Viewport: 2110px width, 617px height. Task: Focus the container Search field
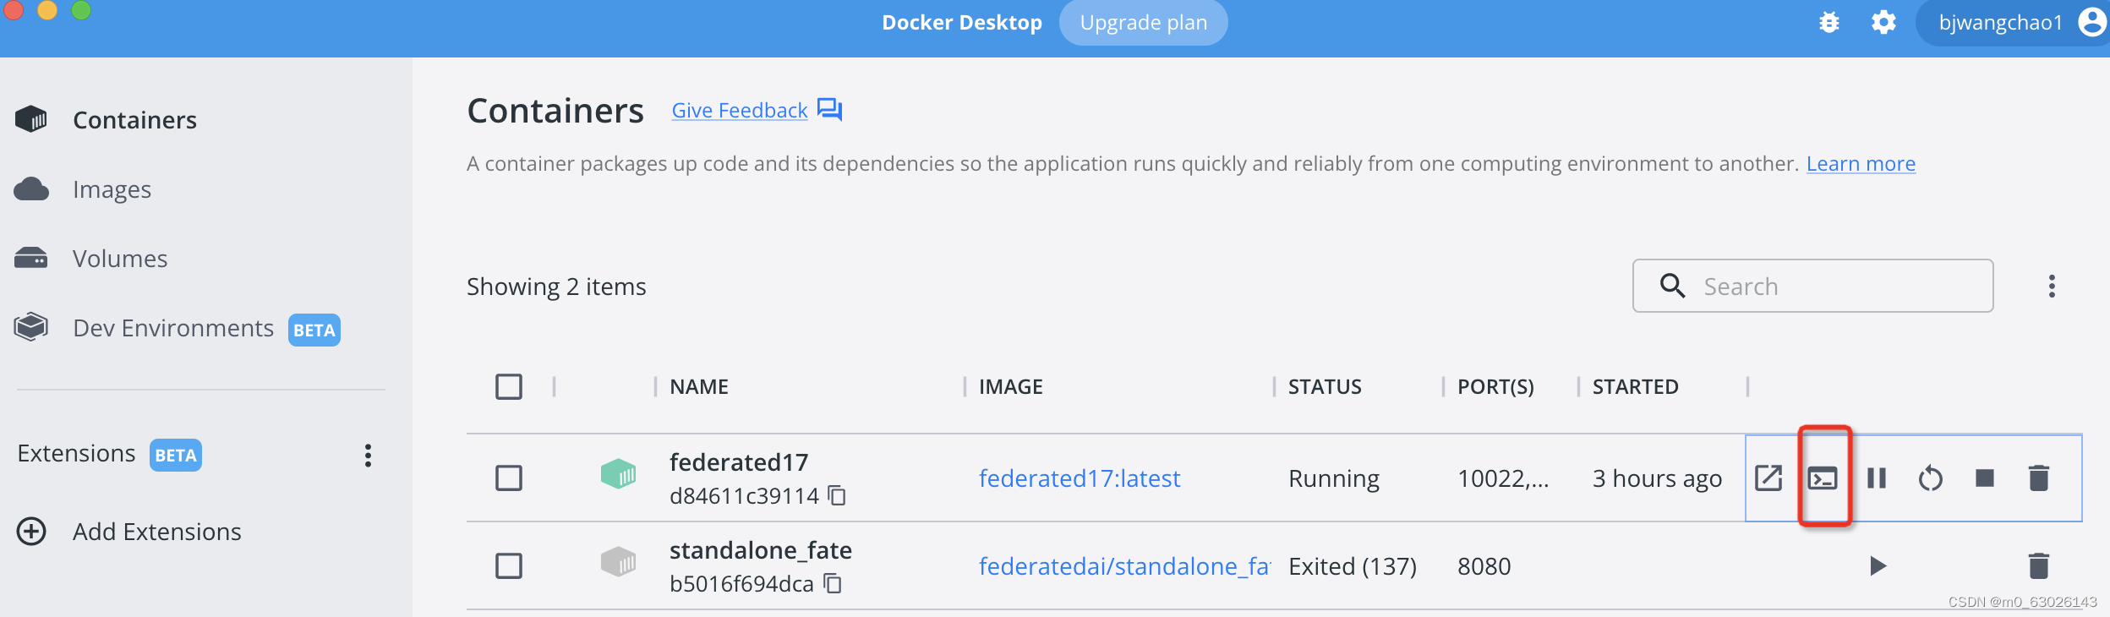tap(1812, 286)
